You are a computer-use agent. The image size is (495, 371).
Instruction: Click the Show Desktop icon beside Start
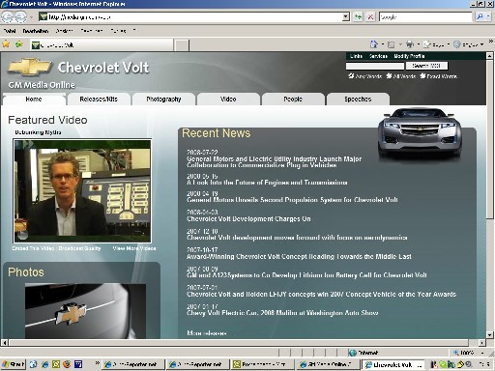(x=33, y=364)
